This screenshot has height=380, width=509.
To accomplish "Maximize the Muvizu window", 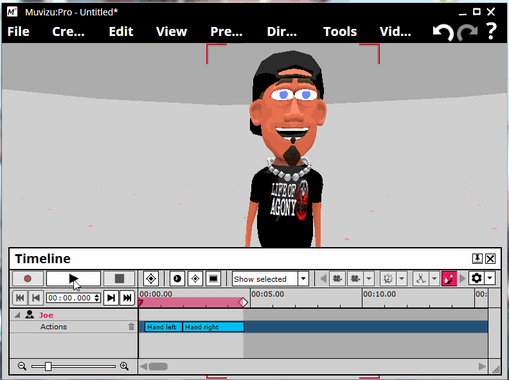I will coord(476,12).
